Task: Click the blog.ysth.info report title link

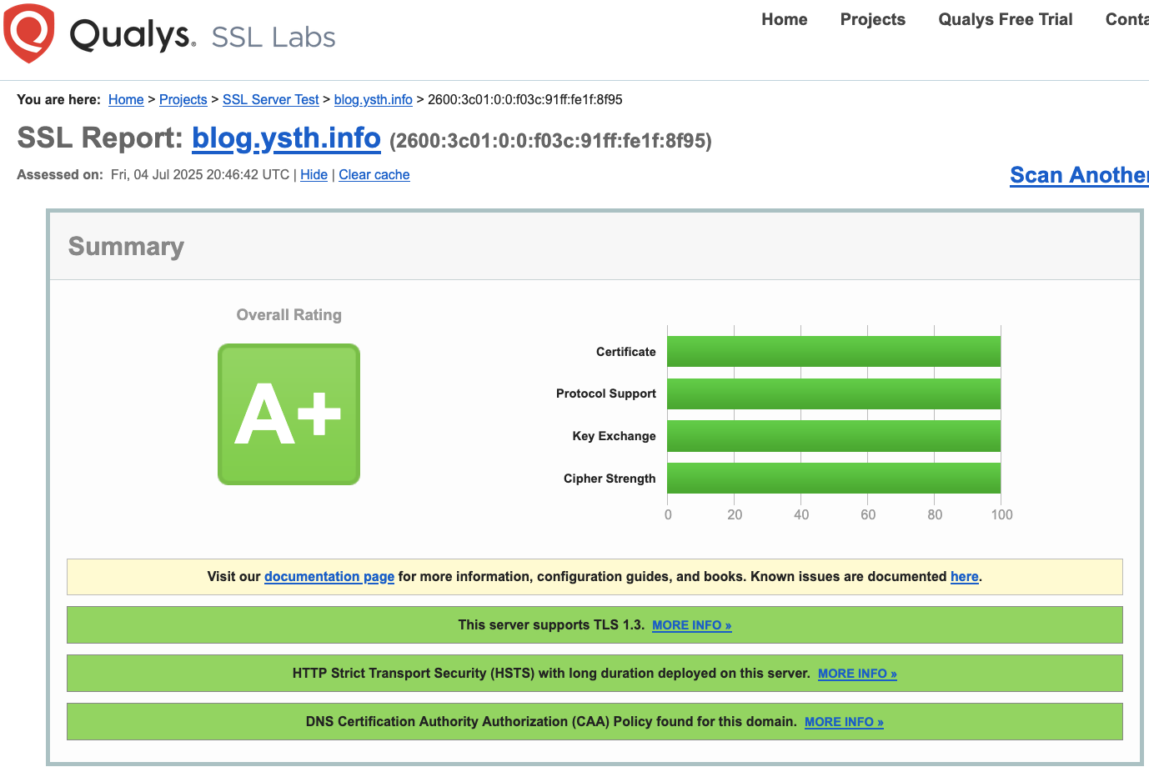Action: (x=286, y=138)
